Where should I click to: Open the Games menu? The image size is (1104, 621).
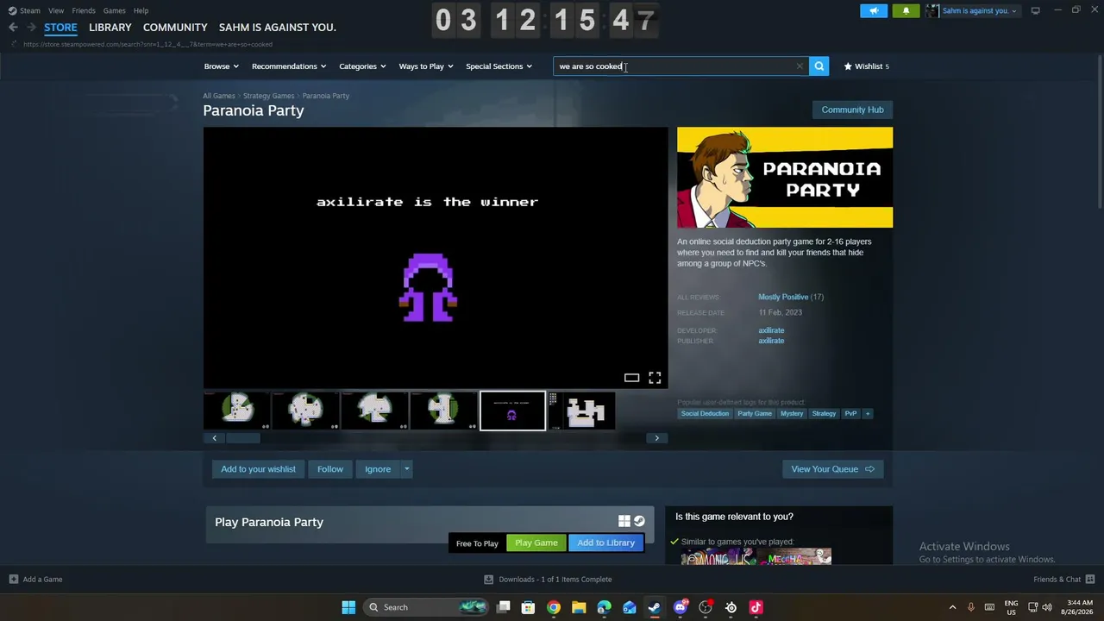115,10
